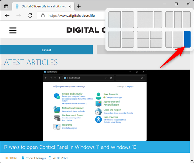The height and width of the screenshot is (163, 194).
Task: Select the Digital Citizen browser tab
Action: (x=43, y=6)
